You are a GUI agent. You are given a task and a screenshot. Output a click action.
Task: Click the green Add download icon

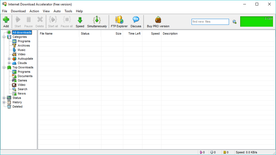pos(6,20)
